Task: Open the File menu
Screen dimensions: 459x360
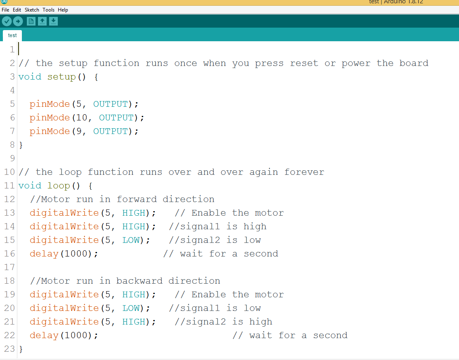Action: point(5,9)
